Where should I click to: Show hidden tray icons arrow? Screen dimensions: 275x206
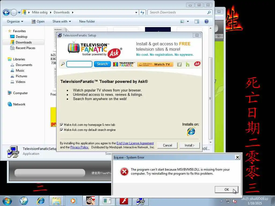point(221,201)
